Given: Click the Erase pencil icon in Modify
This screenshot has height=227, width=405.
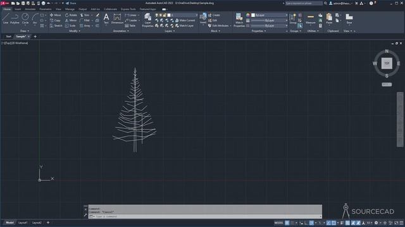Looking at the screenshot, I should click(x=97, y=15).
